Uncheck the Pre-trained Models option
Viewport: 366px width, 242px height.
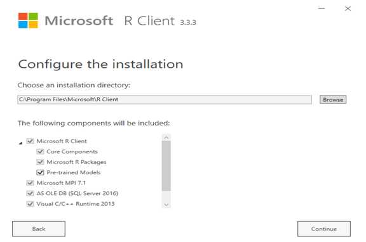coord(40,172)
